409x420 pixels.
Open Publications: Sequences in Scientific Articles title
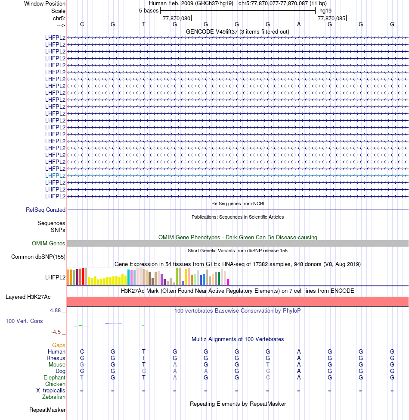coord(238,217)
